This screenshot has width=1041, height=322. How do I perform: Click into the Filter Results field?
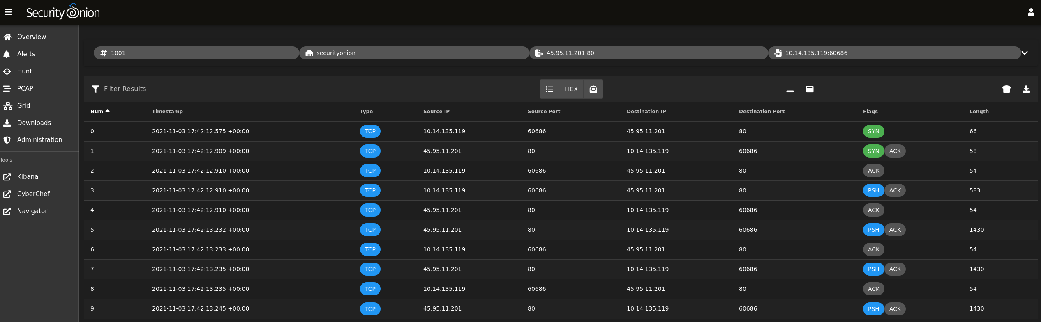[x=233, y=89]
